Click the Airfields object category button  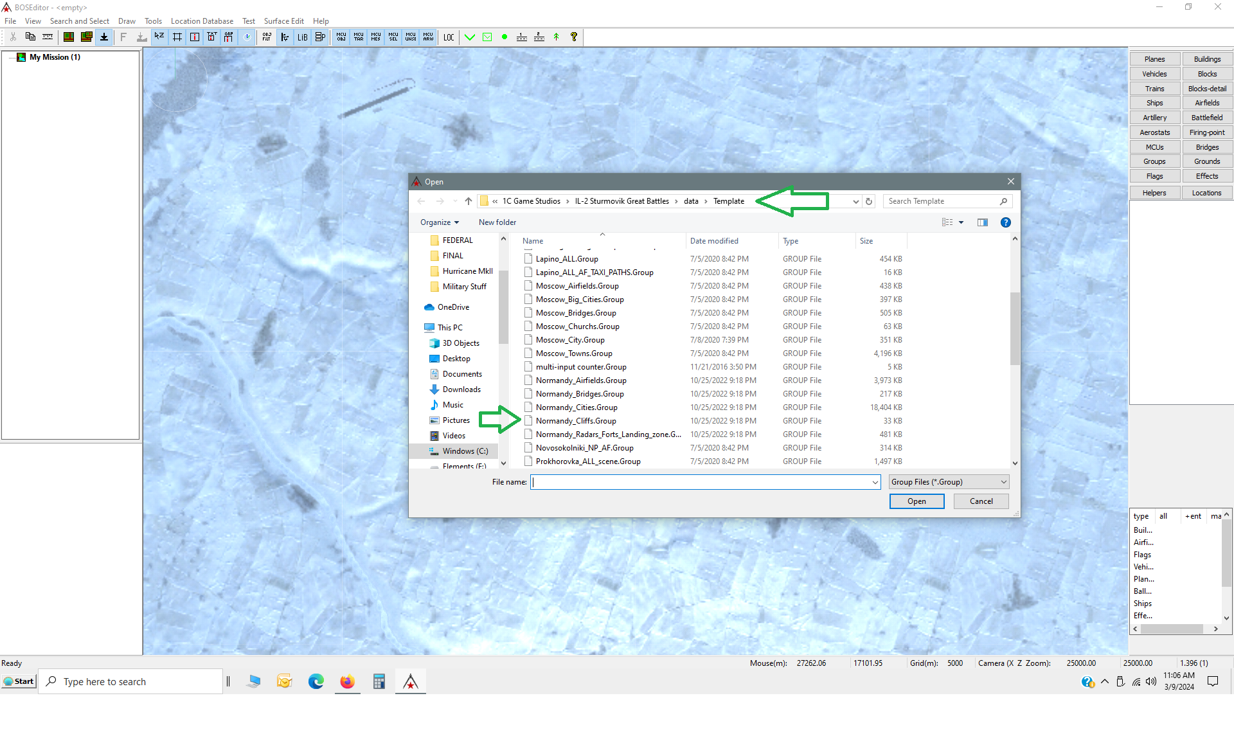(1207, 103)
